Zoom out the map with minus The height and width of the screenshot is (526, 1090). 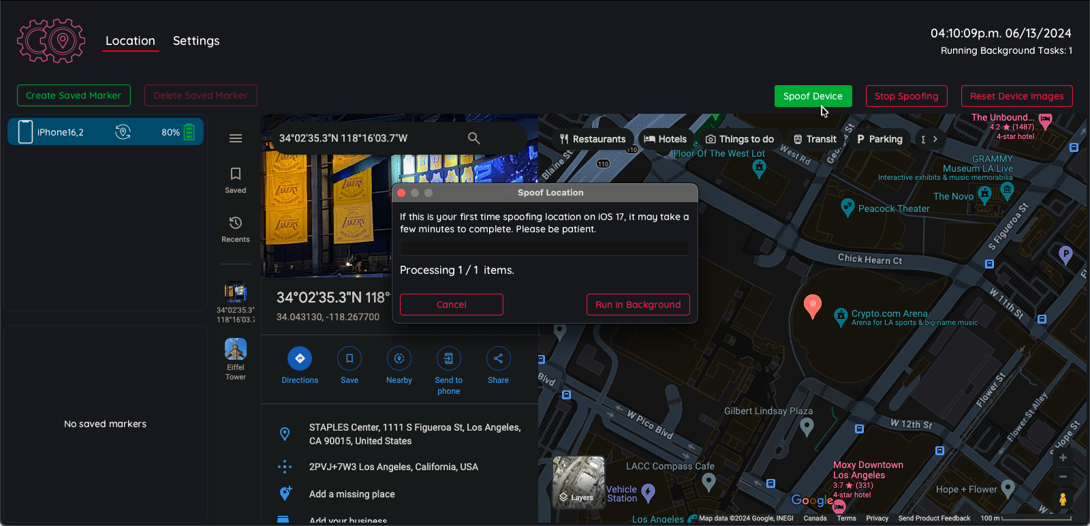pos(1063,477)
